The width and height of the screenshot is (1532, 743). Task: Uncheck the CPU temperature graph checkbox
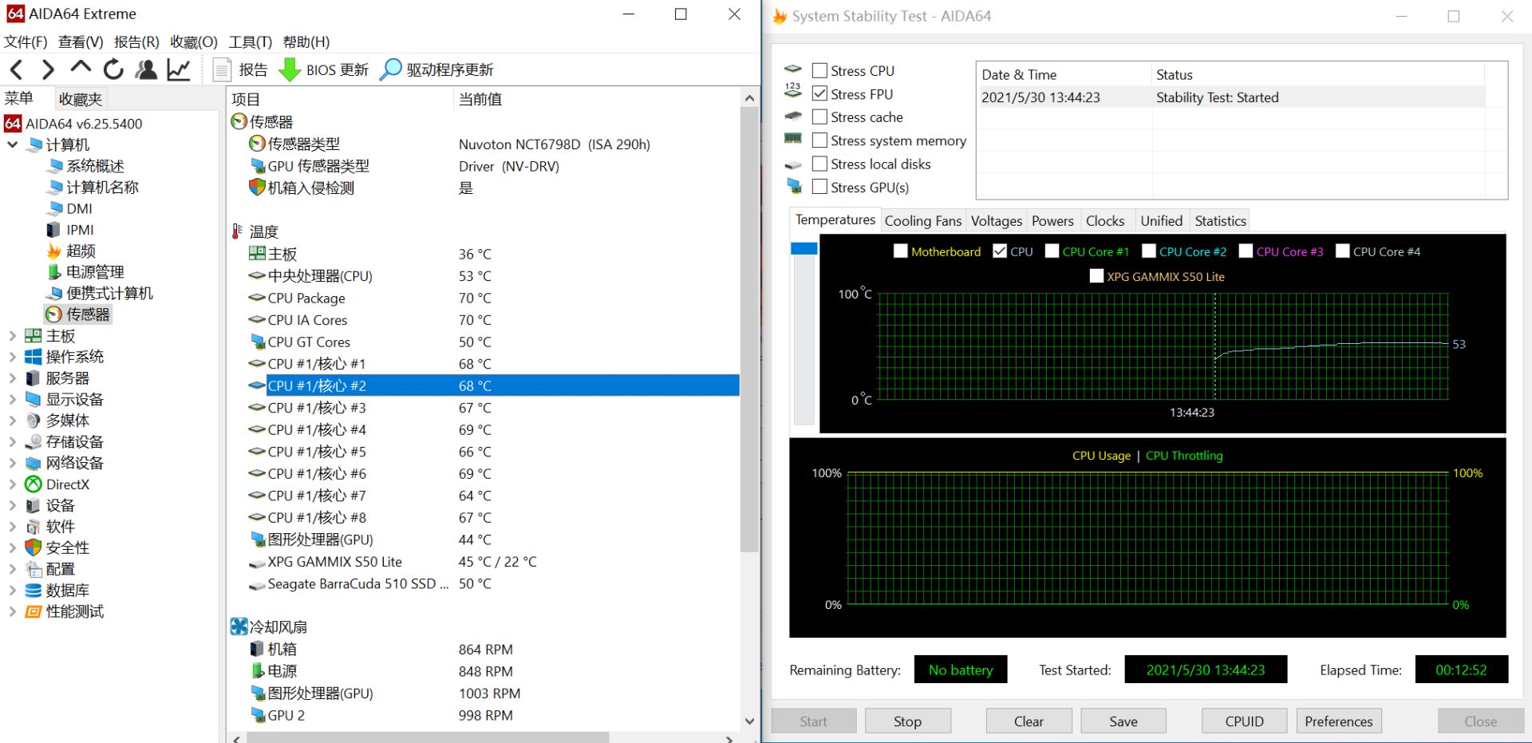[x=1000, y=251]
